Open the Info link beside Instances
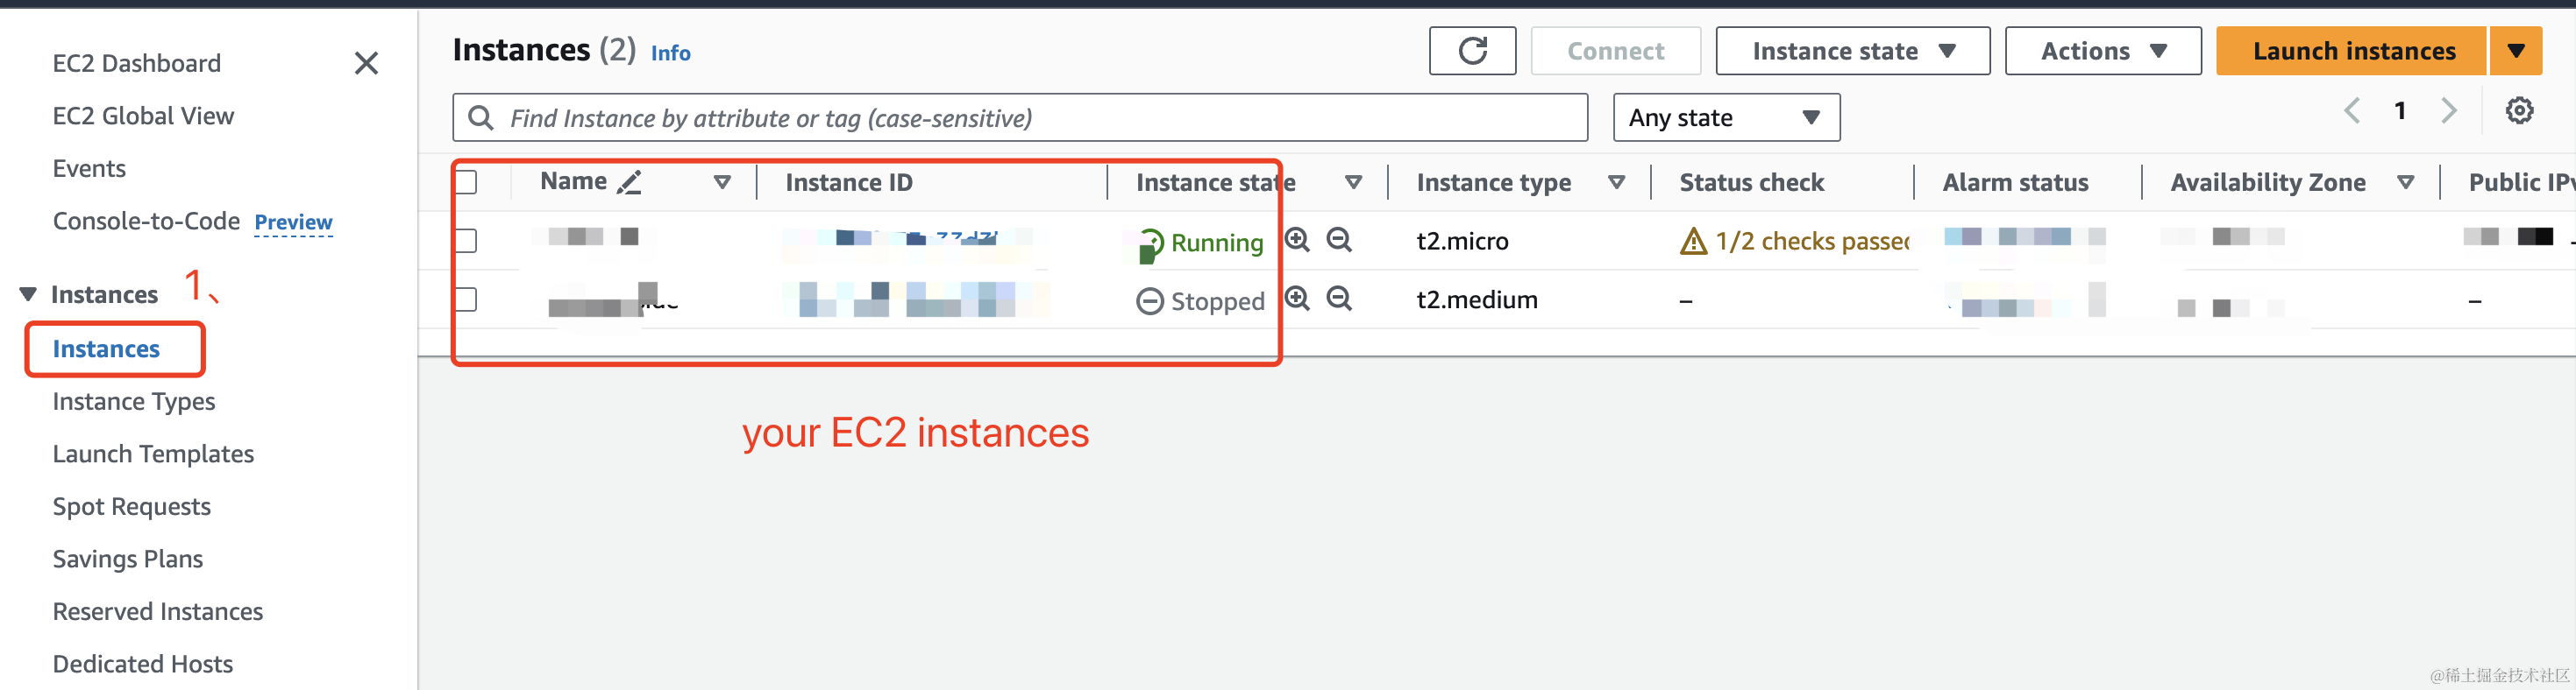 [x=670, y=53]
